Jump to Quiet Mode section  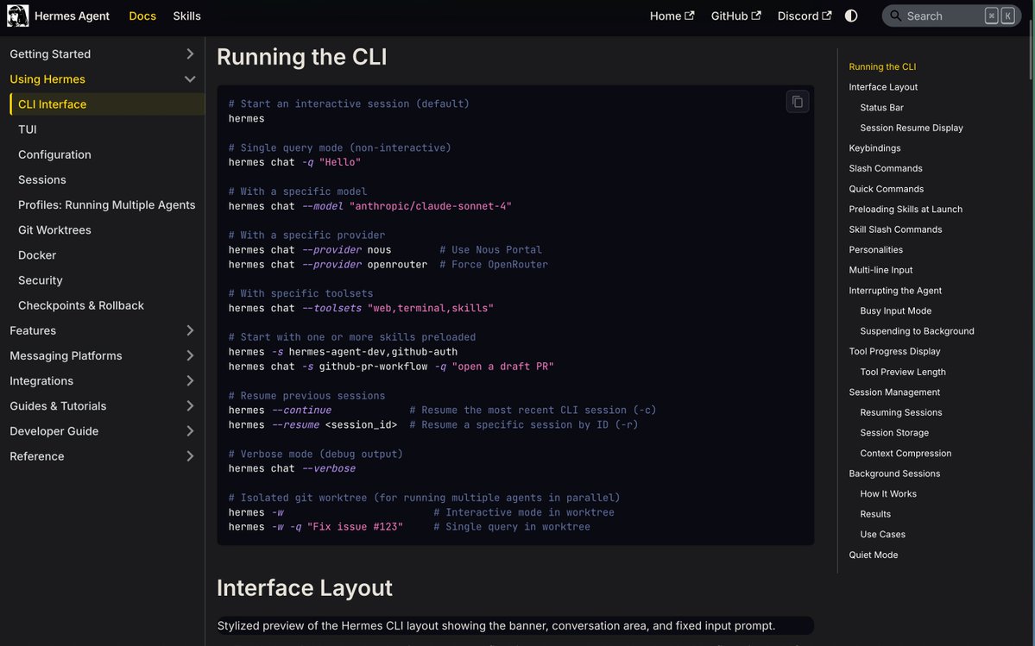tap(874, 555)
